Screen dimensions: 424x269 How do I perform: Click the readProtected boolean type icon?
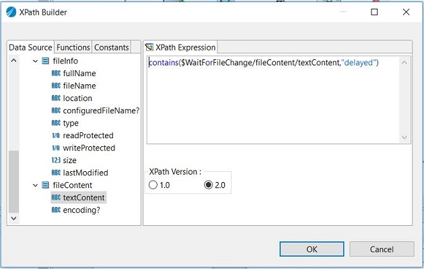pos(56,136)
